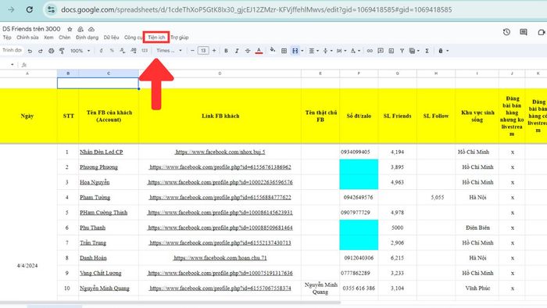Click the browser address bar URL

pyautogui.click(x=256, y=9)
